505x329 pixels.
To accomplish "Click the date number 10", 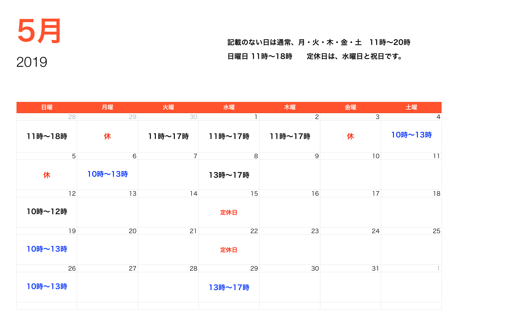I will pos(376,156).
